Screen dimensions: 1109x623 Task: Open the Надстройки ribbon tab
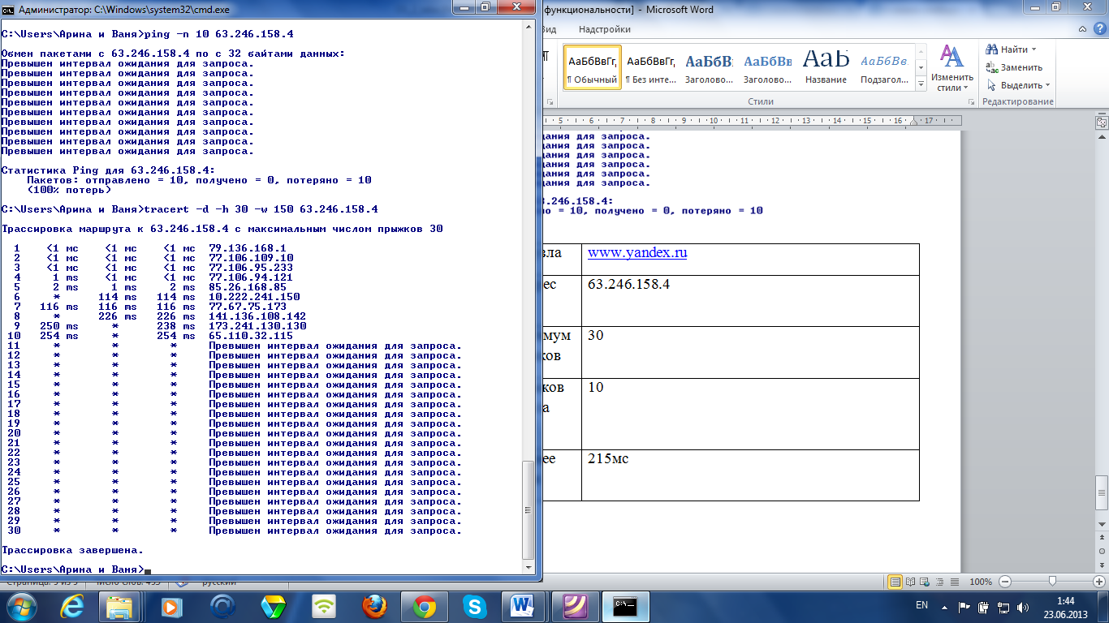coord(605,29)
